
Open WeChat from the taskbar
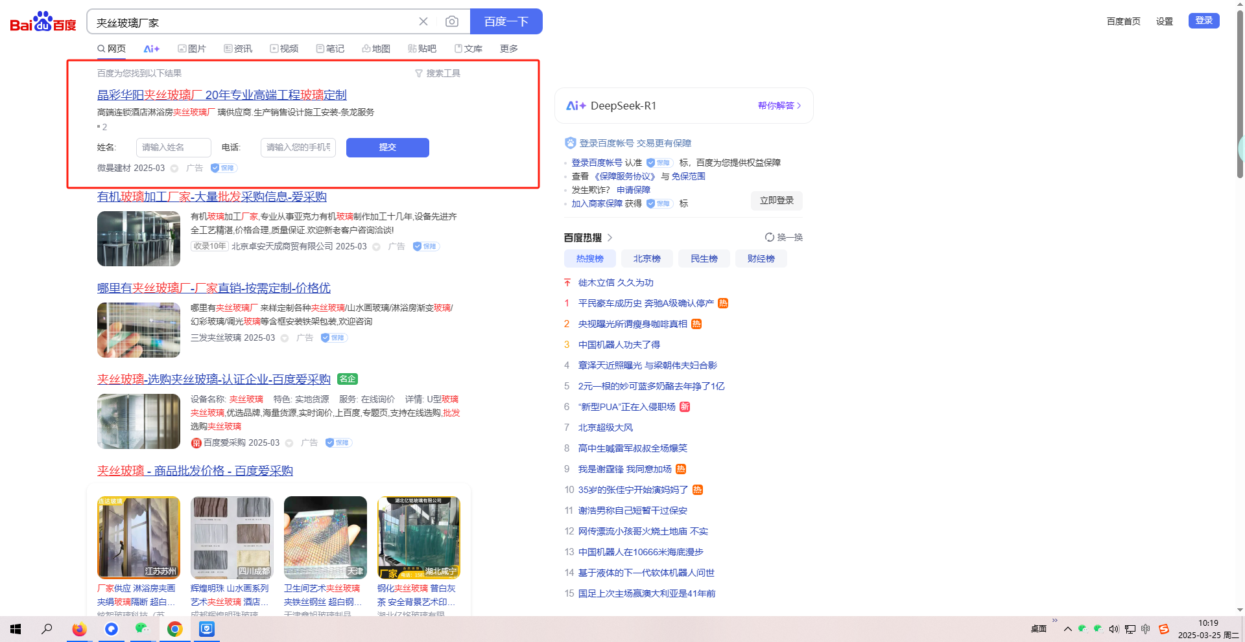[143, 629]
